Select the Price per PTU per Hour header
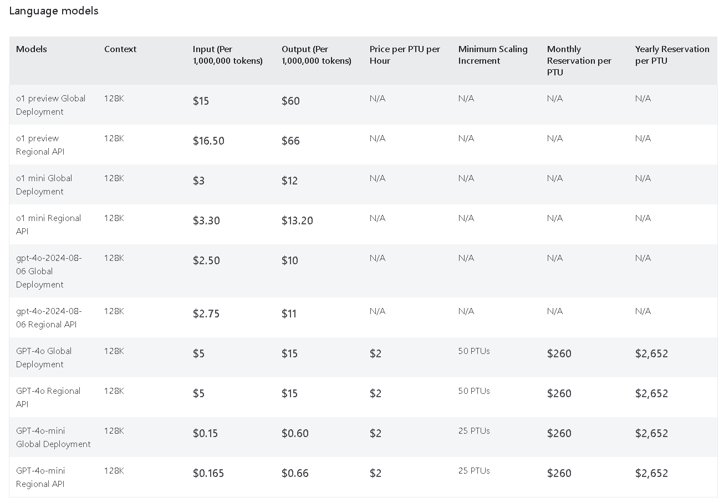Screen dimensions: 724x503 (405, 55)
